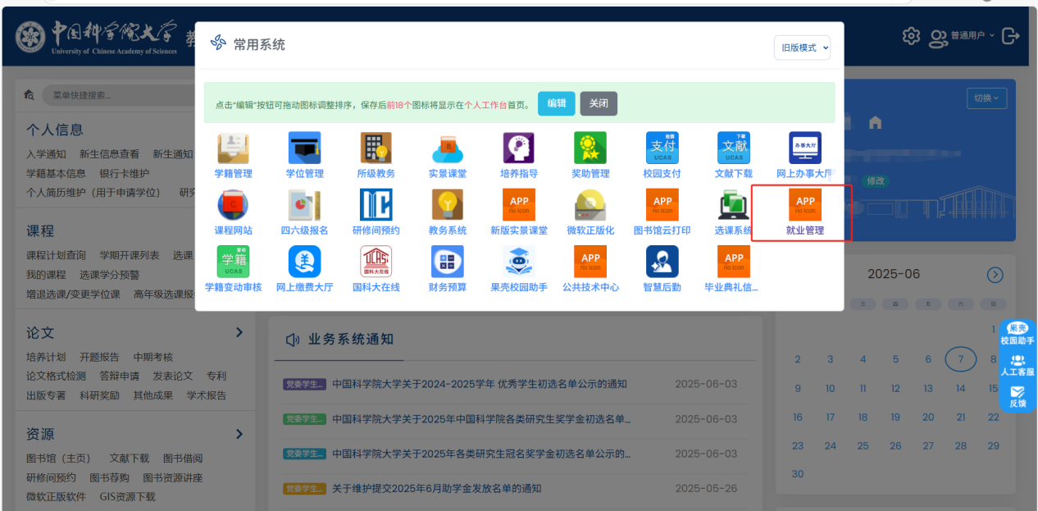Open the 教务系统 lightbulb icon
Image resolution: width=1038 pixels, height=511 pixels.
pyautogui.click(x=448, y=205)
